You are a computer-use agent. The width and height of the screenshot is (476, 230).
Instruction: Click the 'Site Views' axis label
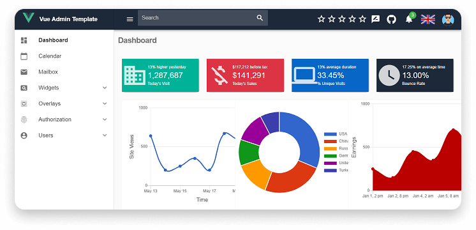131,147
